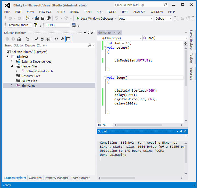Pin the Output window

click(181, 131)
